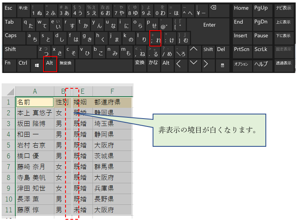299x221 pixels.
Task: Select column F header
Action: pyautogui.click(x=112, y=91)
